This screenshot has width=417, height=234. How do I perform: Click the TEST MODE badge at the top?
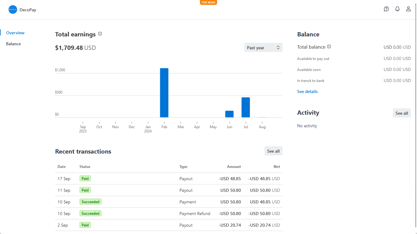(208, 2)
